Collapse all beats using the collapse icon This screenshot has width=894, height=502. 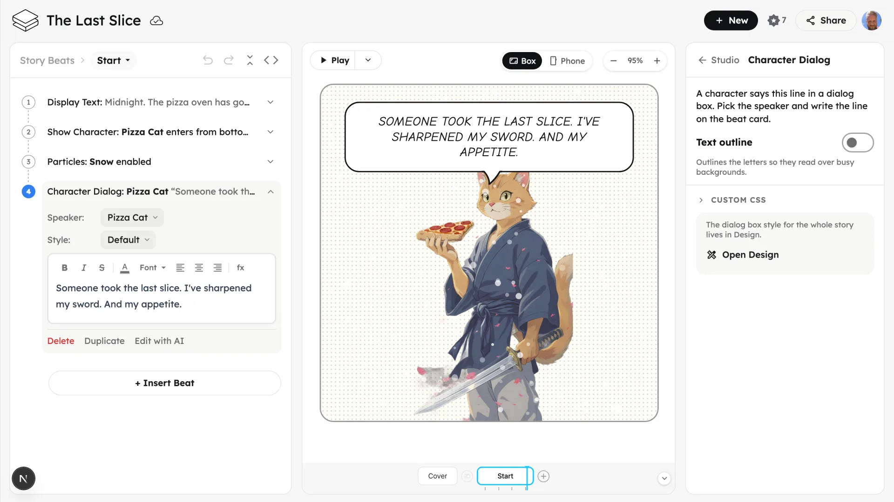[250, 60]
